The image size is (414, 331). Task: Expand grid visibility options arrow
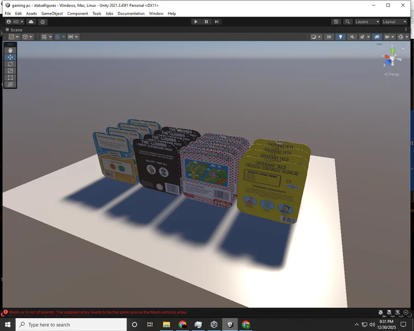click(50, 37)
